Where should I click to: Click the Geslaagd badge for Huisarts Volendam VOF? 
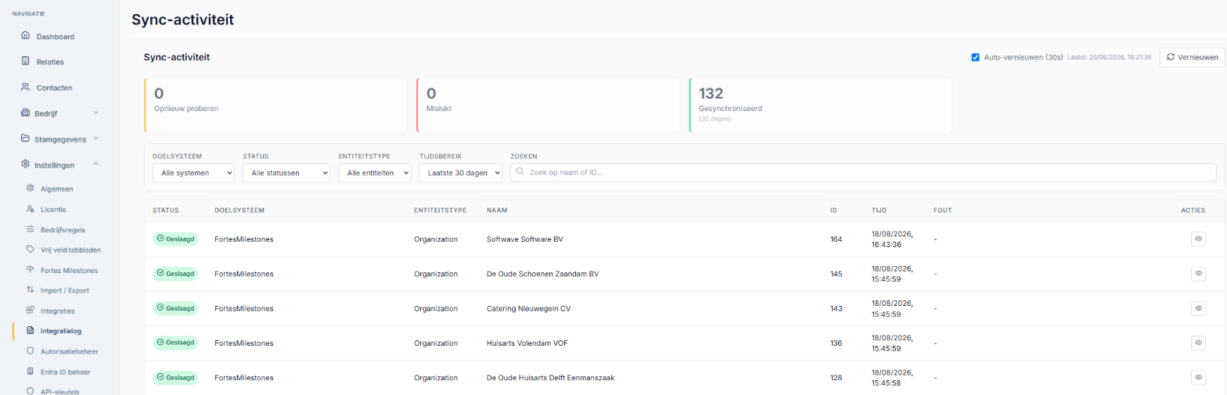(x=175, y=343)
